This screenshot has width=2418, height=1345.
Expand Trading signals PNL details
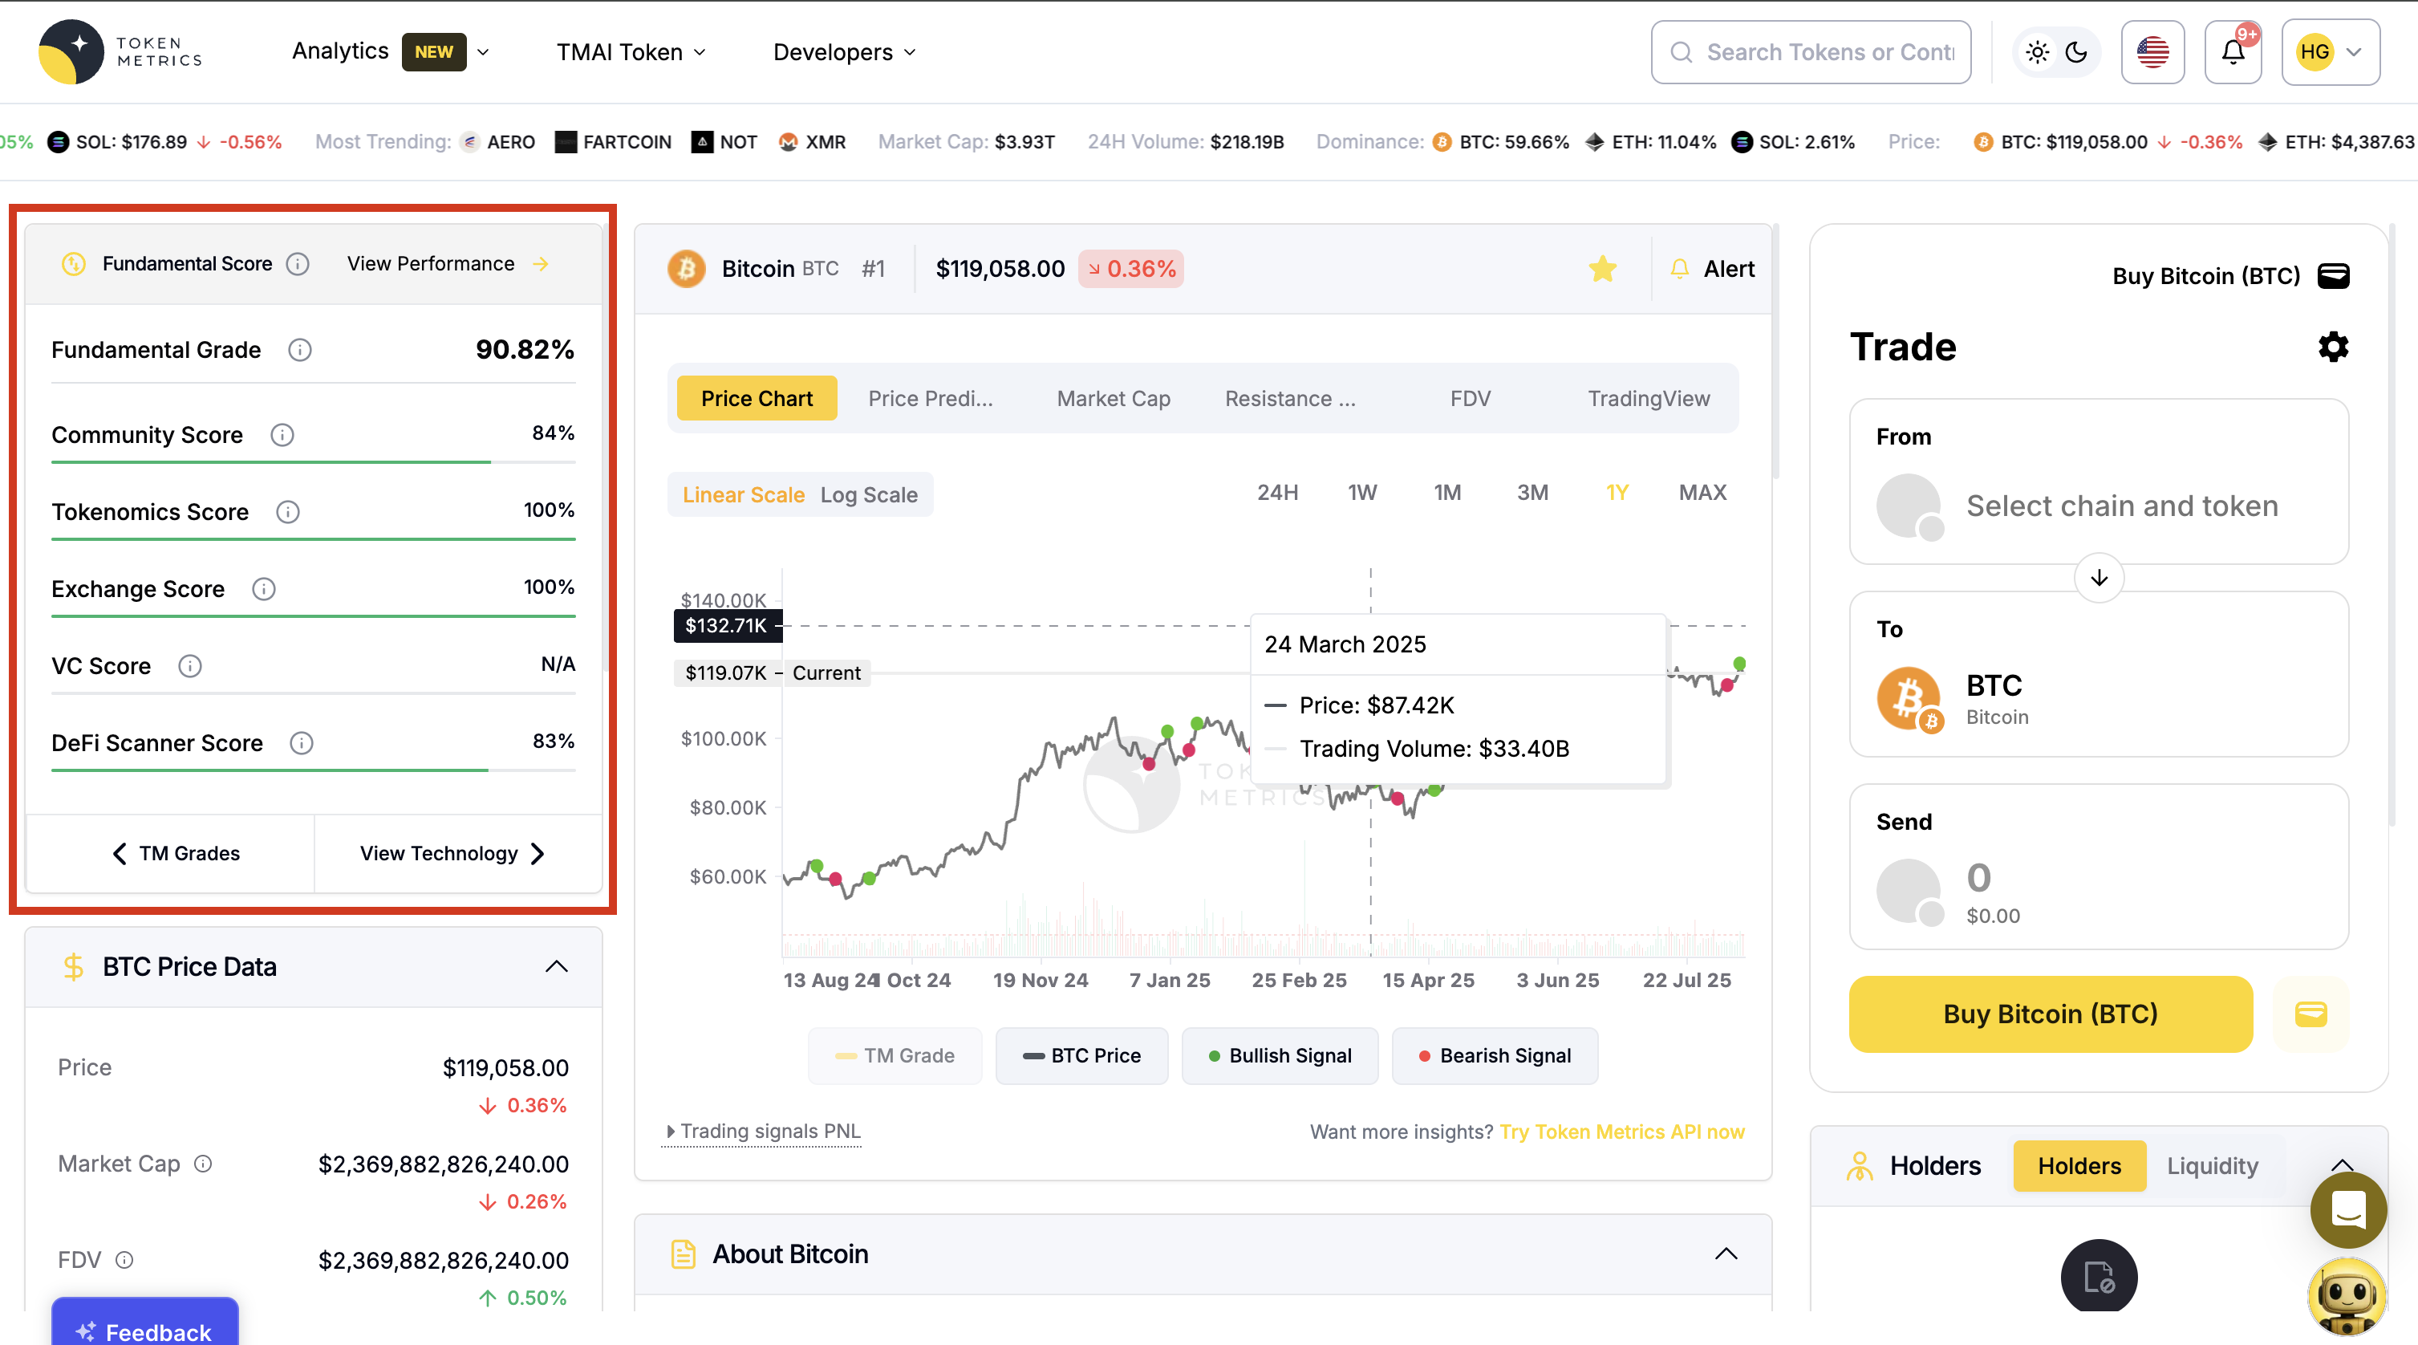[762, 1132]
